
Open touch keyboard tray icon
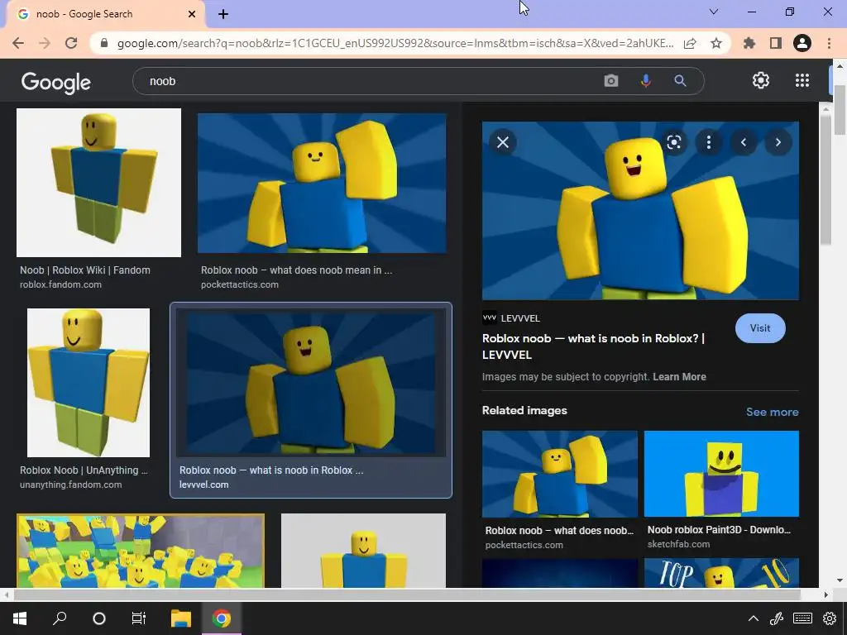[802, 618]
